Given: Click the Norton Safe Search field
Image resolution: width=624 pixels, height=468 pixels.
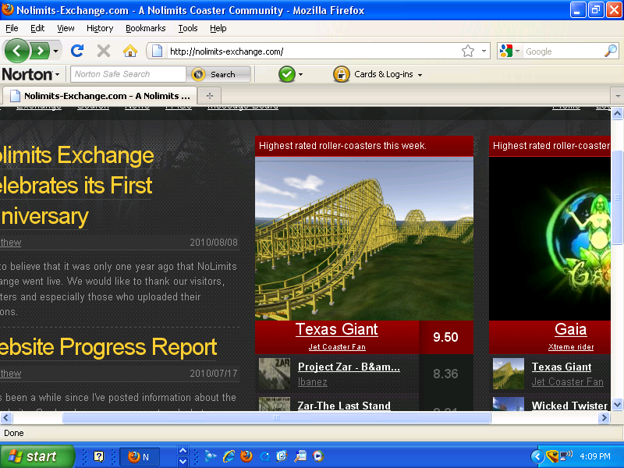Looking at the screenshot, I should (x=128, y=74).
